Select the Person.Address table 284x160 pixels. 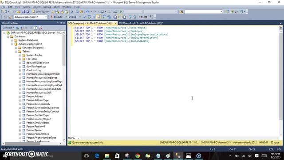pyautogui.click(x=35, y=96)
